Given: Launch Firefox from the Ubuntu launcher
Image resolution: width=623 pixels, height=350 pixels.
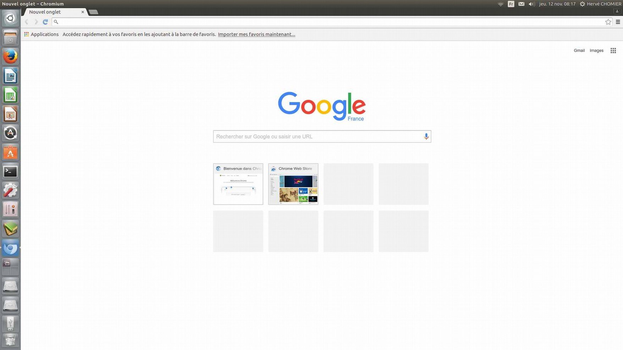Looking at the screenshot, I should pos(10,57).
